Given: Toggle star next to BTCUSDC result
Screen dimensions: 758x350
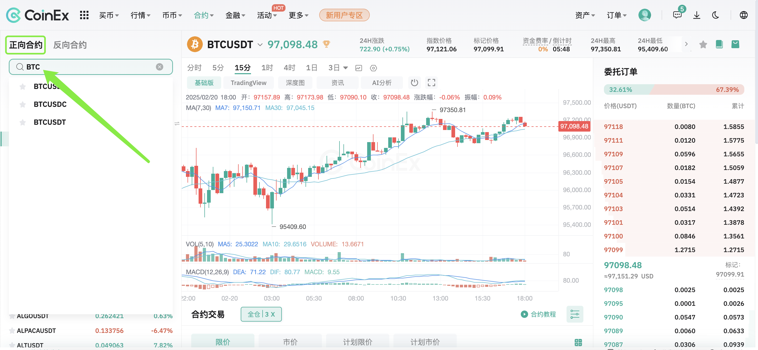Looking at the screenshot, I should pyautogui.click(x=23, y=104).
